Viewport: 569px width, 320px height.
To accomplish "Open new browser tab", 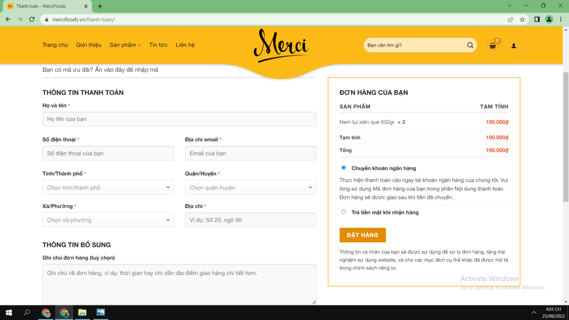I will pos(100,6).
